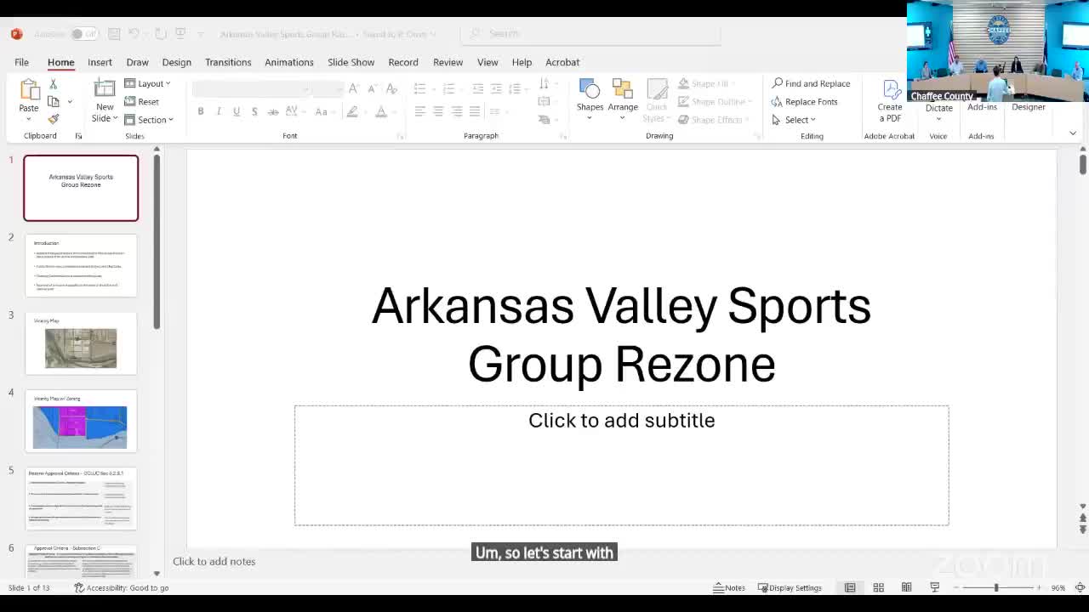Image resolution: width=1089 pixels, height=612 pixels.
Task: Switch to the Design tab
Action: [176, 62]
